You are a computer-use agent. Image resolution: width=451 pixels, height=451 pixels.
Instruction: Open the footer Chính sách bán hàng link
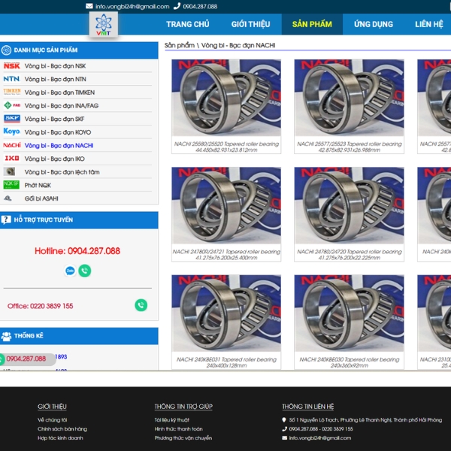click(x=62, y=429)
